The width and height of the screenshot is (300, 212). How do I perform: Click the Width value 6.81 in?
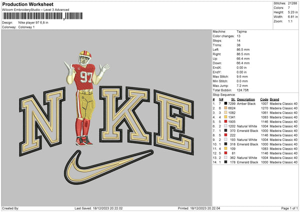point(292,17)
